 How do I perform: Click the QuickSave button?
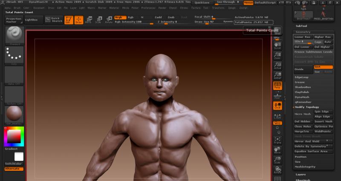(x=202, y=3)
